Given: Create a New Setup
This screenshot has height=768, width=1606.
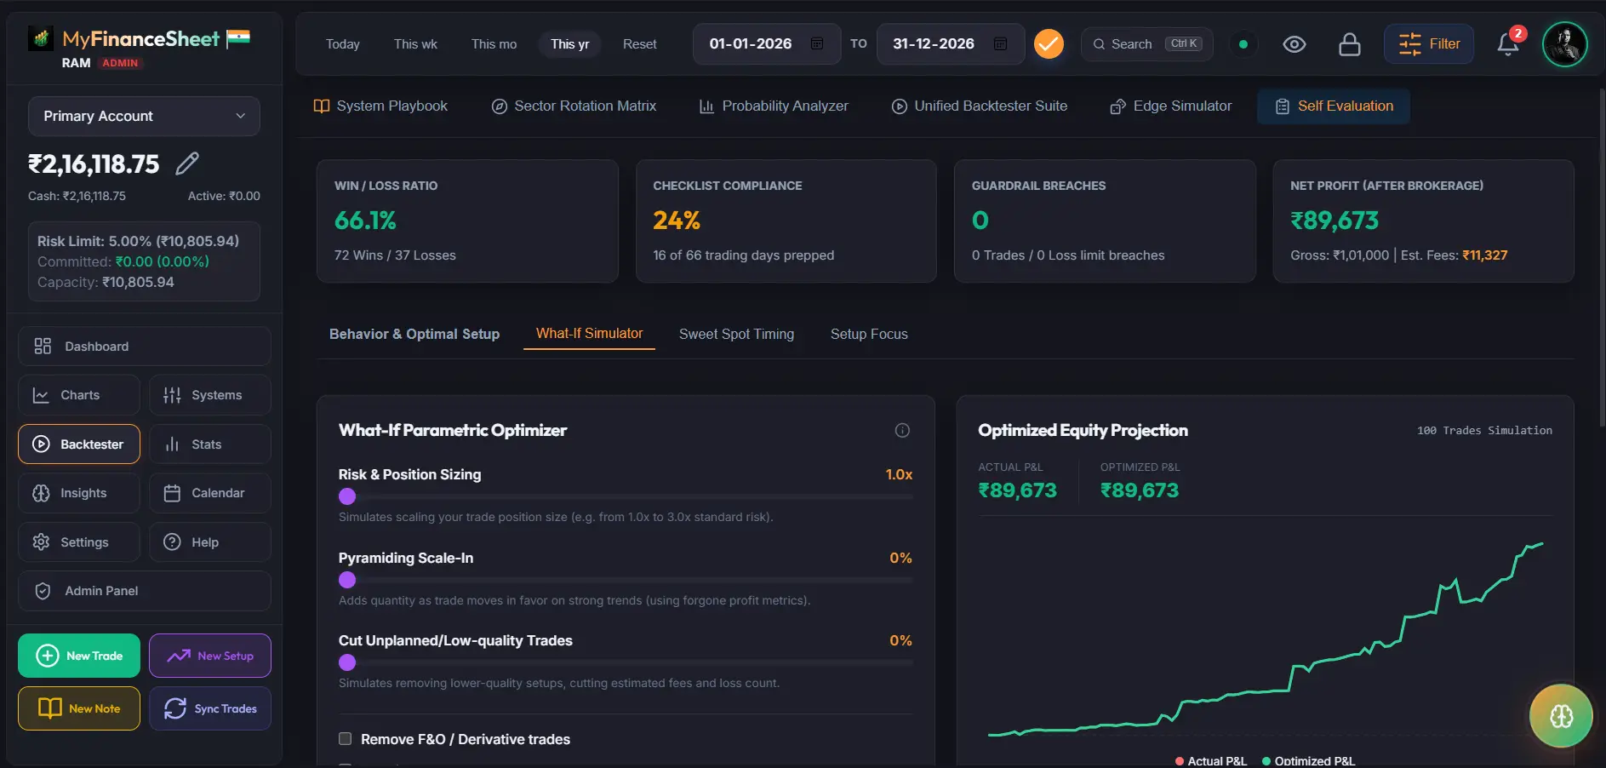Looking at the screenshot, I should tap(210, 656).
